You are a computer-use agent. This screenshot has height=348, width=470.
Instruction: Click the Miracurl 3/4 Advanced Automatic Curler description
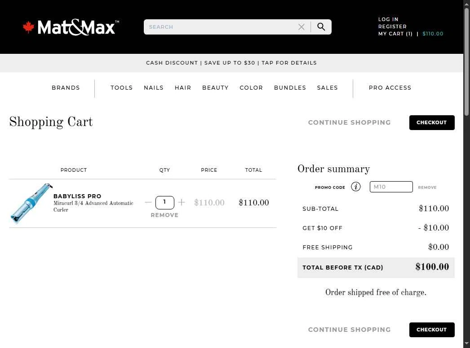[x=93, y=206]
